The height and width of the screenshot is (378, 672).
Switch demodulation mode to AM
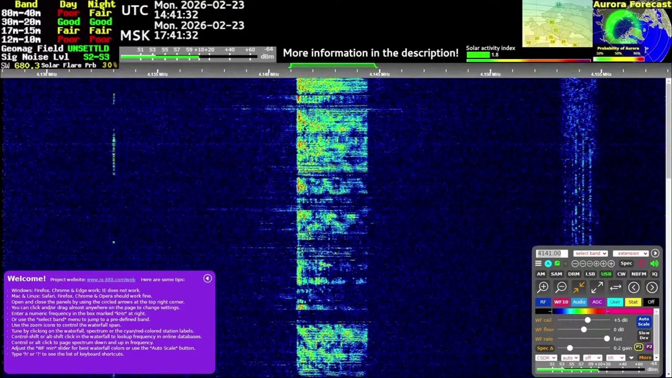click(x=541, y=274)
